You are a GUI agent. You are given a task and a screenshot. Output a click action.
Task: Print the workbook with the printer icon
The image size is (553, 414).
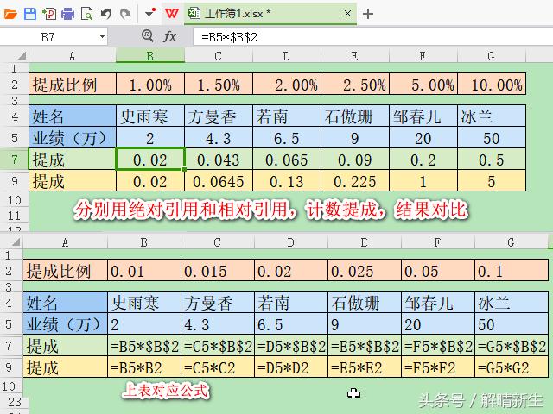[x=67, y=14]
